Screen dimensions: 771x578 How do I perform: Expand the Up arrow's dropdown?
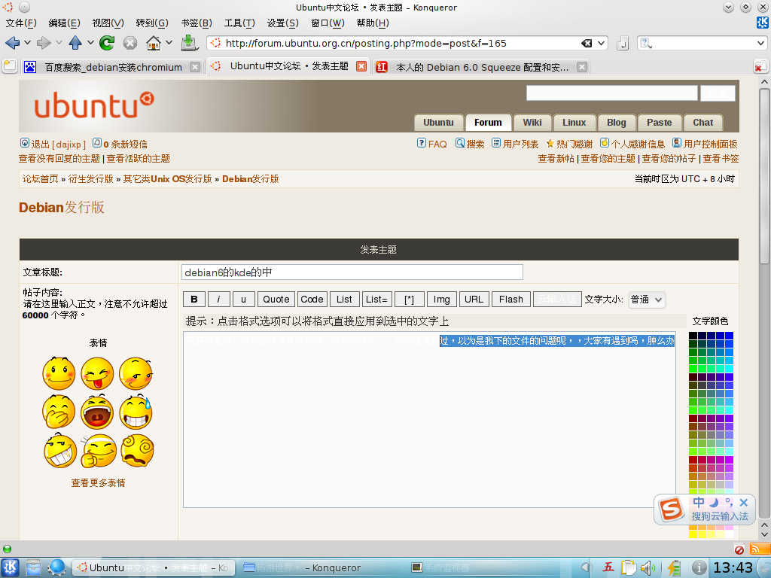point(90,43)
